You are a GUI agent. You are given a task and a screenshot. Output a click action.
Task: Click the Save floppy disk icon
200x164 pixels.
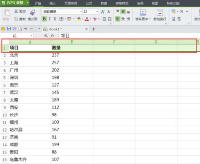[x=9, y=29]
